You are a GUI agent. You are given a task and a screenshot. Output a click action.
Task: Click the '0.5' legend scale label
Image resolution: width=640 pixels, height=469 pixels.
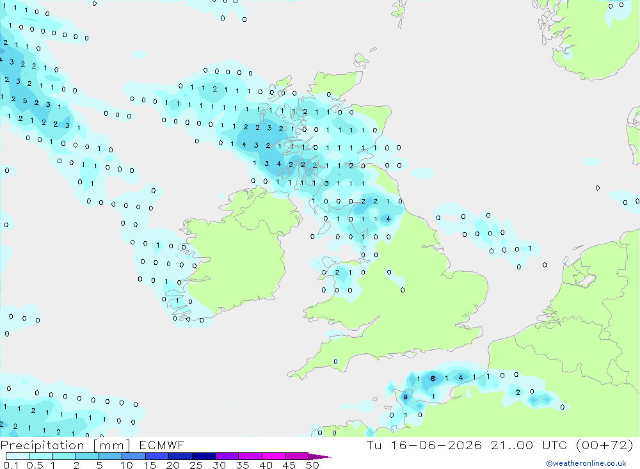[35, 465]
